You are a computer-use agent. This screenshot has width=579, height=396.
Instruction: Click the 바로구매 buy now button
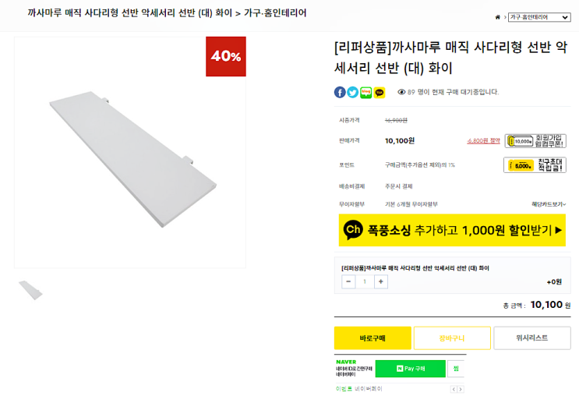(x=372, y=338)
